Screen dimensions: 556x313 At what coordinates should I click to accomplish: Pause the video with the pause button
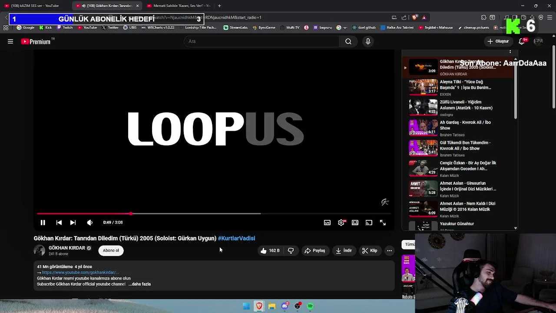click(x=43, y=223)
